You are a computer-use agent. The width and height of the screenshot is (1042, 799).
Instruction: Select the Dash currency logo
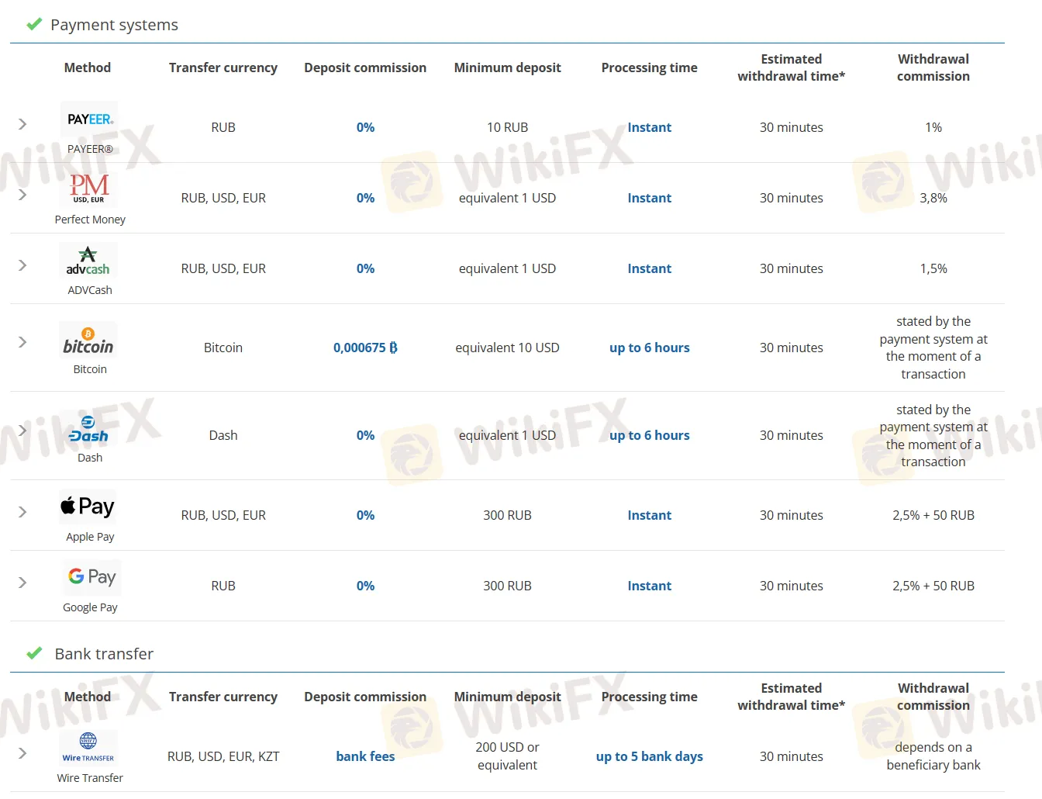click(88, 428)
